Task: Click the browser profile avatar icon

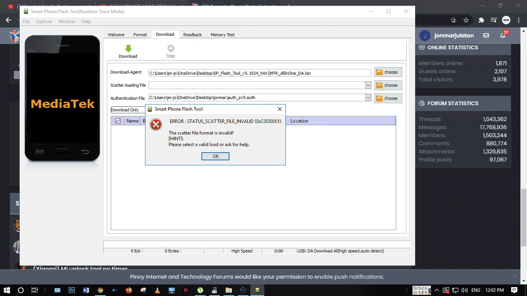Action: click(x=506, y=20)
